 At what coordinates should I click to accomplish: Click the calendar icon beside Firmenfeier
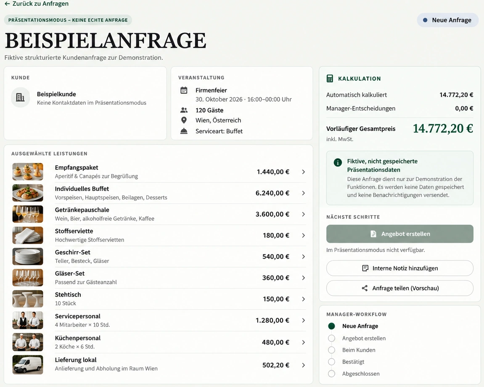[x=184, y=90]
